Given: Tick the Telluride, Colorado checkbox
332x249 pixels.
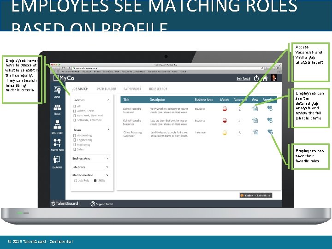Looking at the screenshot, I should point(75,120).
